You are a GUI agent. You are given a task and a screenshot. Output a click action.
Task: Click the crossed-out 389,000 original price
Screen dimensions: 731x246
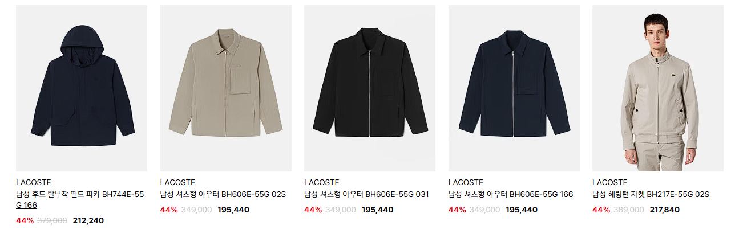pos(628,210)
